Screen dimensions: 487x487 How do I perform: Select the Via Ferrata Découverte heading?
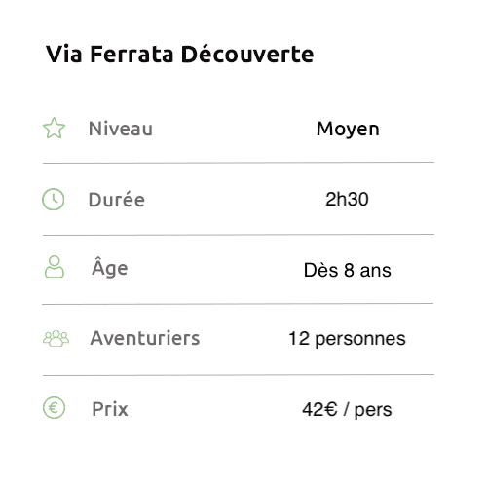coord(179,54)
